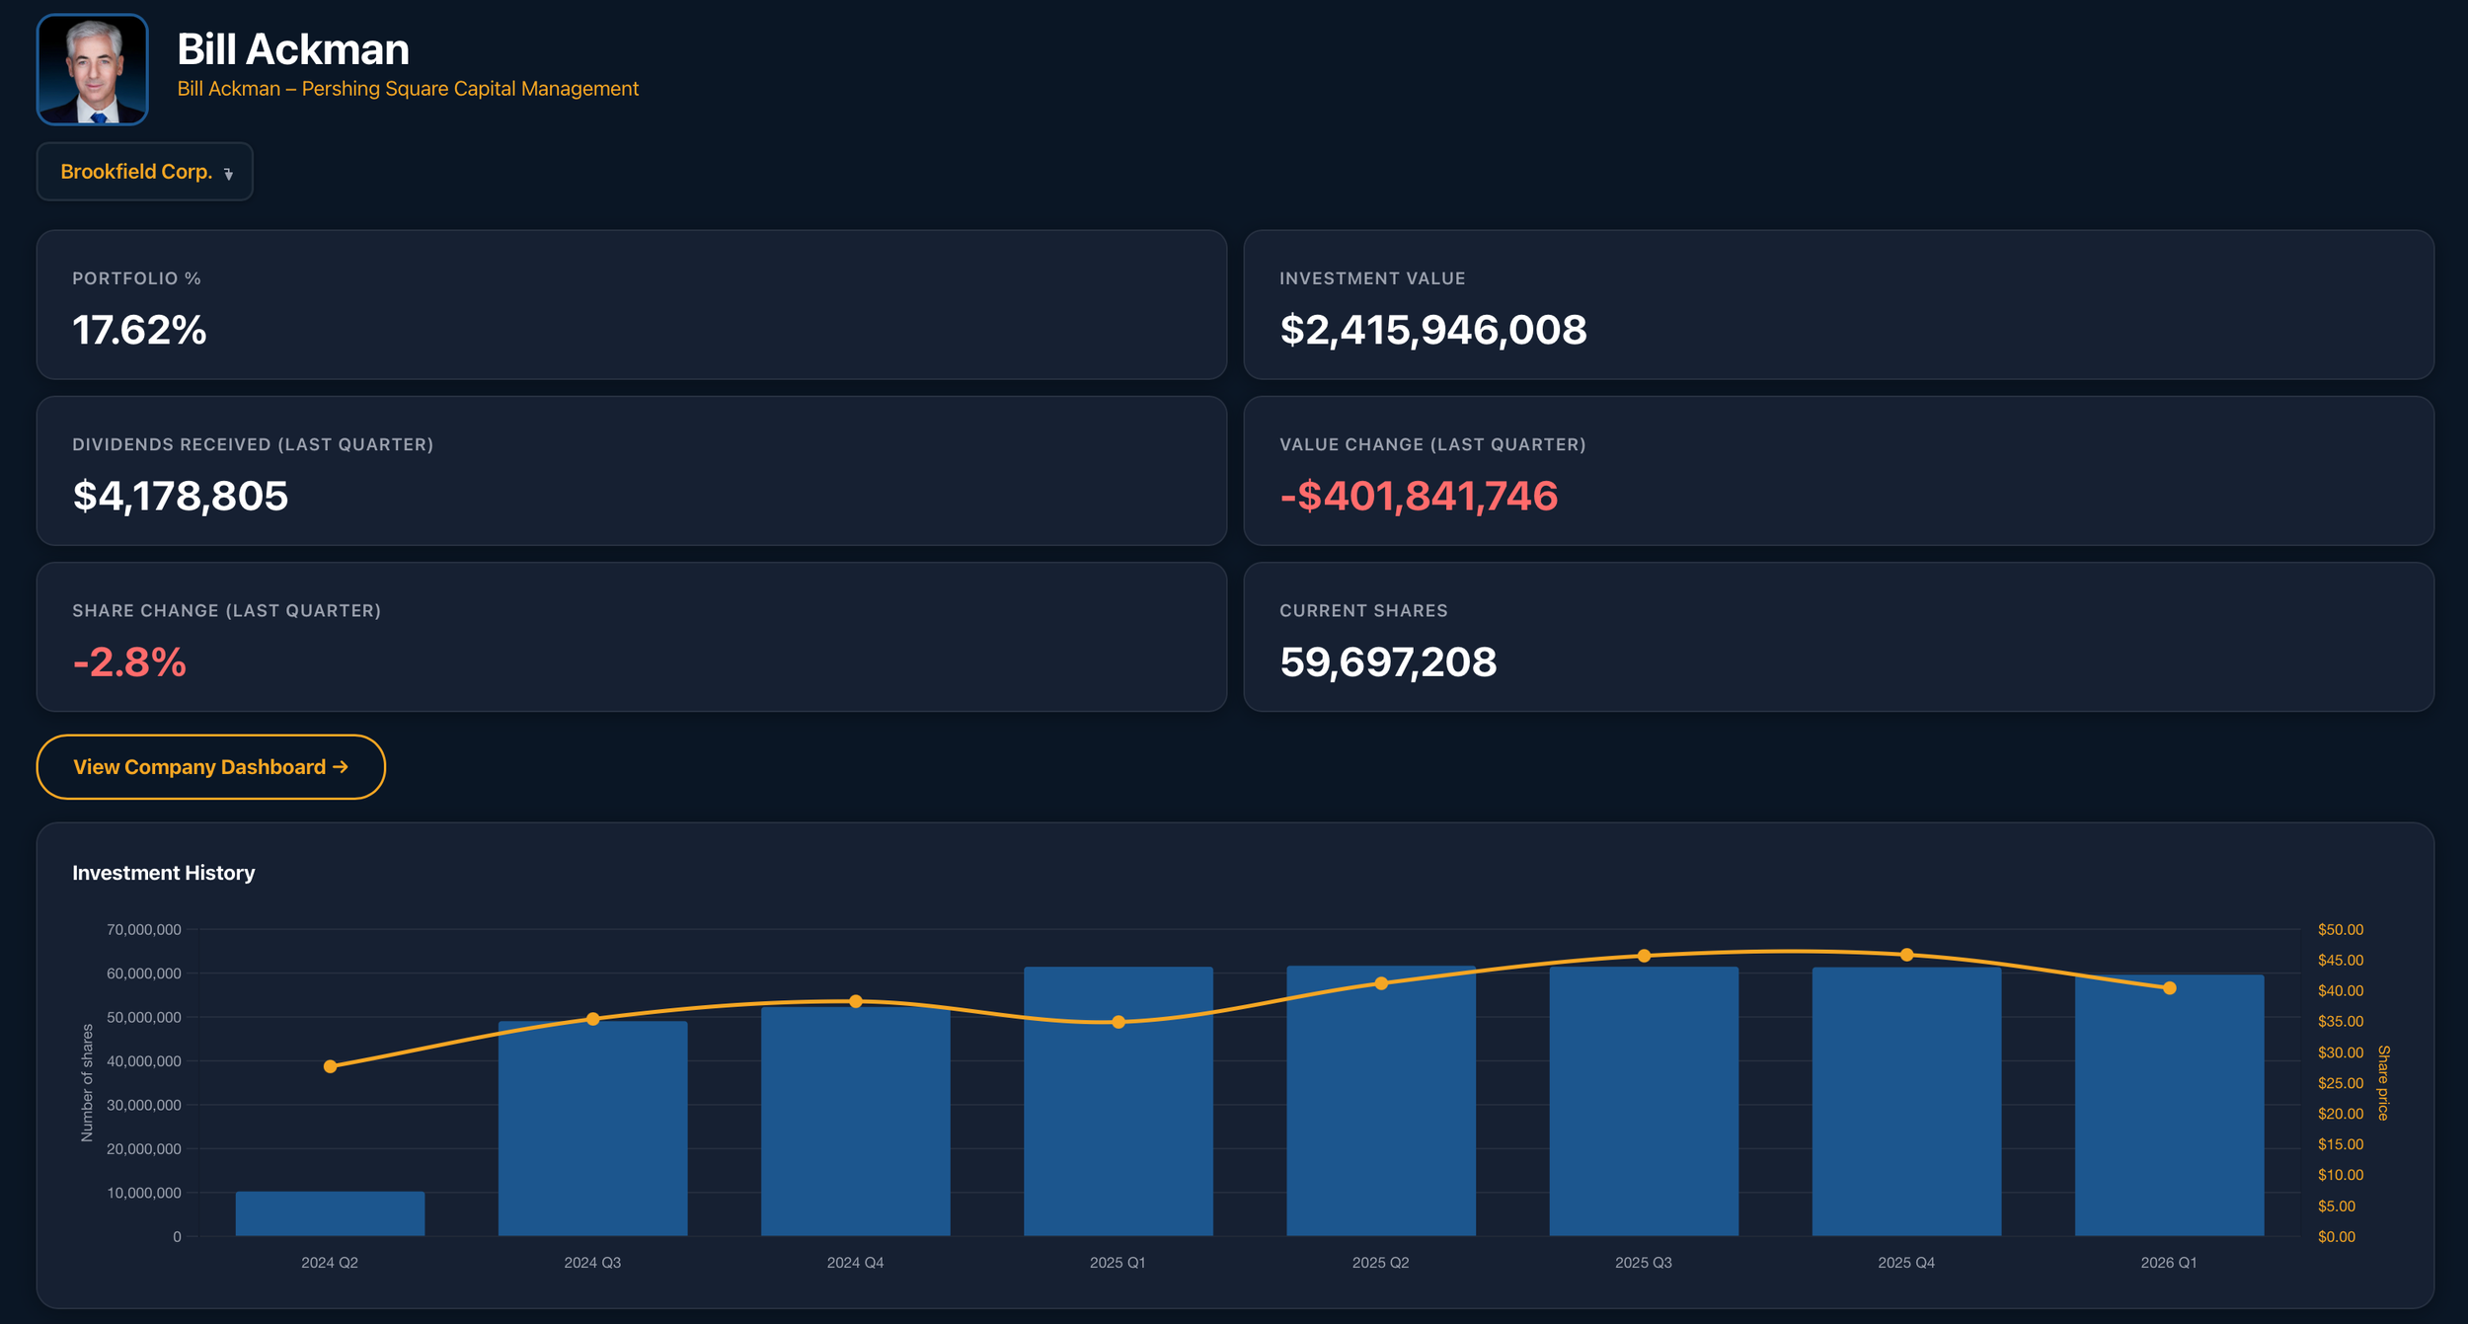Viewport: 2468px width, 1324px height.
Task: Click the value change figure -$401,841,746
Action: [1419, 496]
